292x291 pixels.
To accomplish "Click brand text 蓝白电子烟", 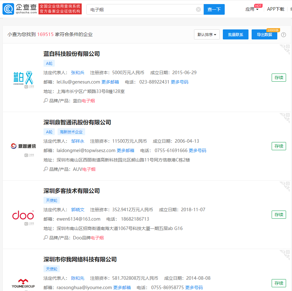I will coord(84,101).
